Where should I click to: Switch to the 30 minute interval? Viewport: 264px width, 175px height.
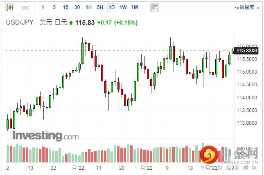pyautogui.click(x=77, y=7)
